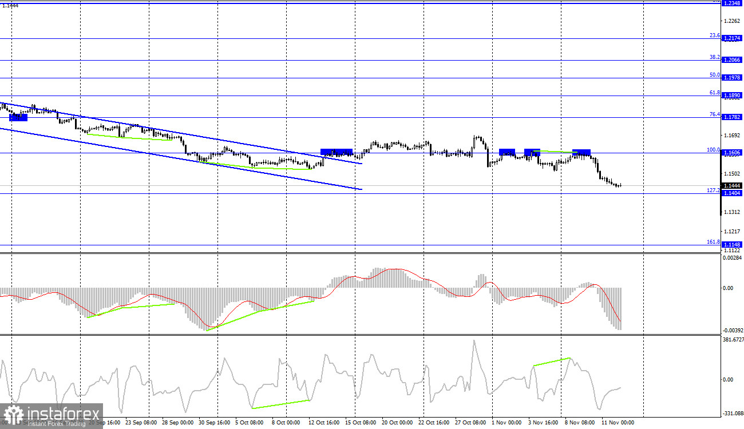
Task: Click the 3 Nov 16:00 date label
Action: [x=543, y=423]
